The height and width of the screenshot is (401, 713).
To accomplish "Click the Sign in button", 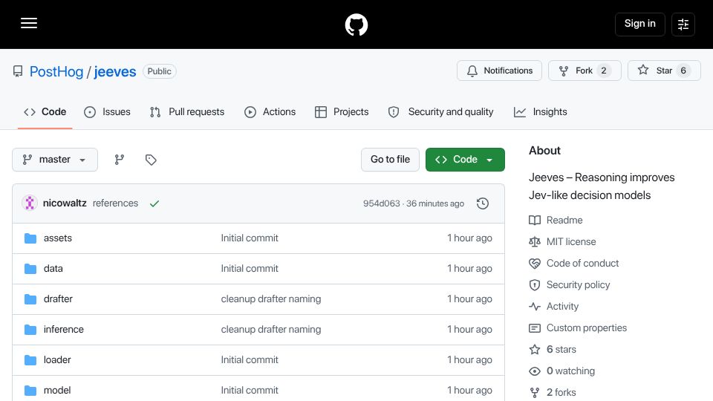I will pos(639,24).
